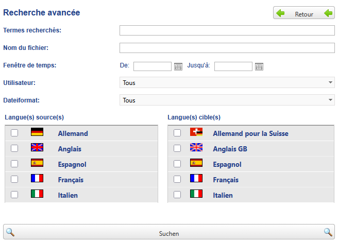Expand the Utilisateur dropdown
The width and height of the screenshot is (338, 242).
point(227,82)
